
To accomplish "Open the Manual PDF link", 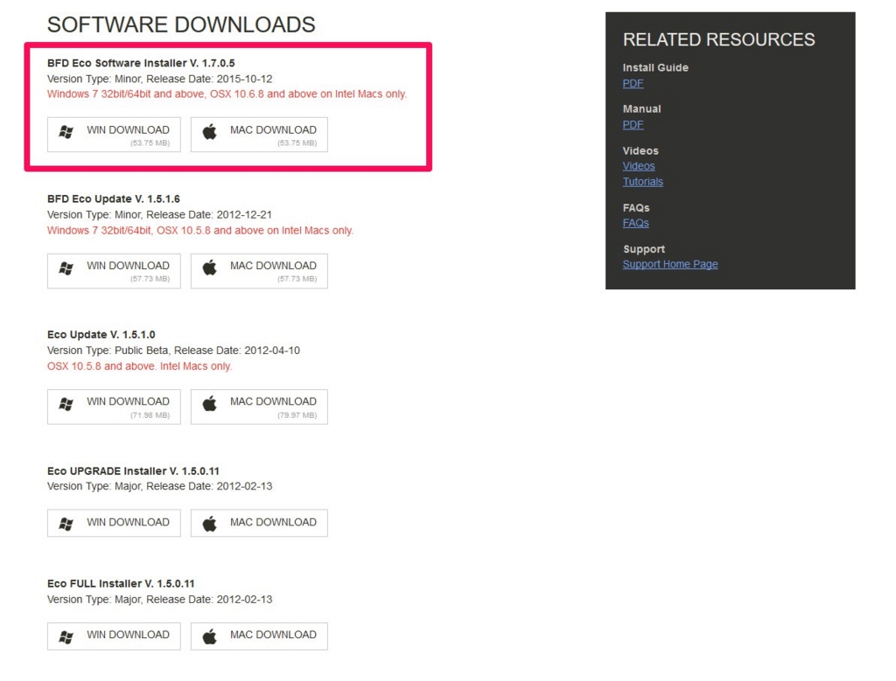I will coord(633,124).
